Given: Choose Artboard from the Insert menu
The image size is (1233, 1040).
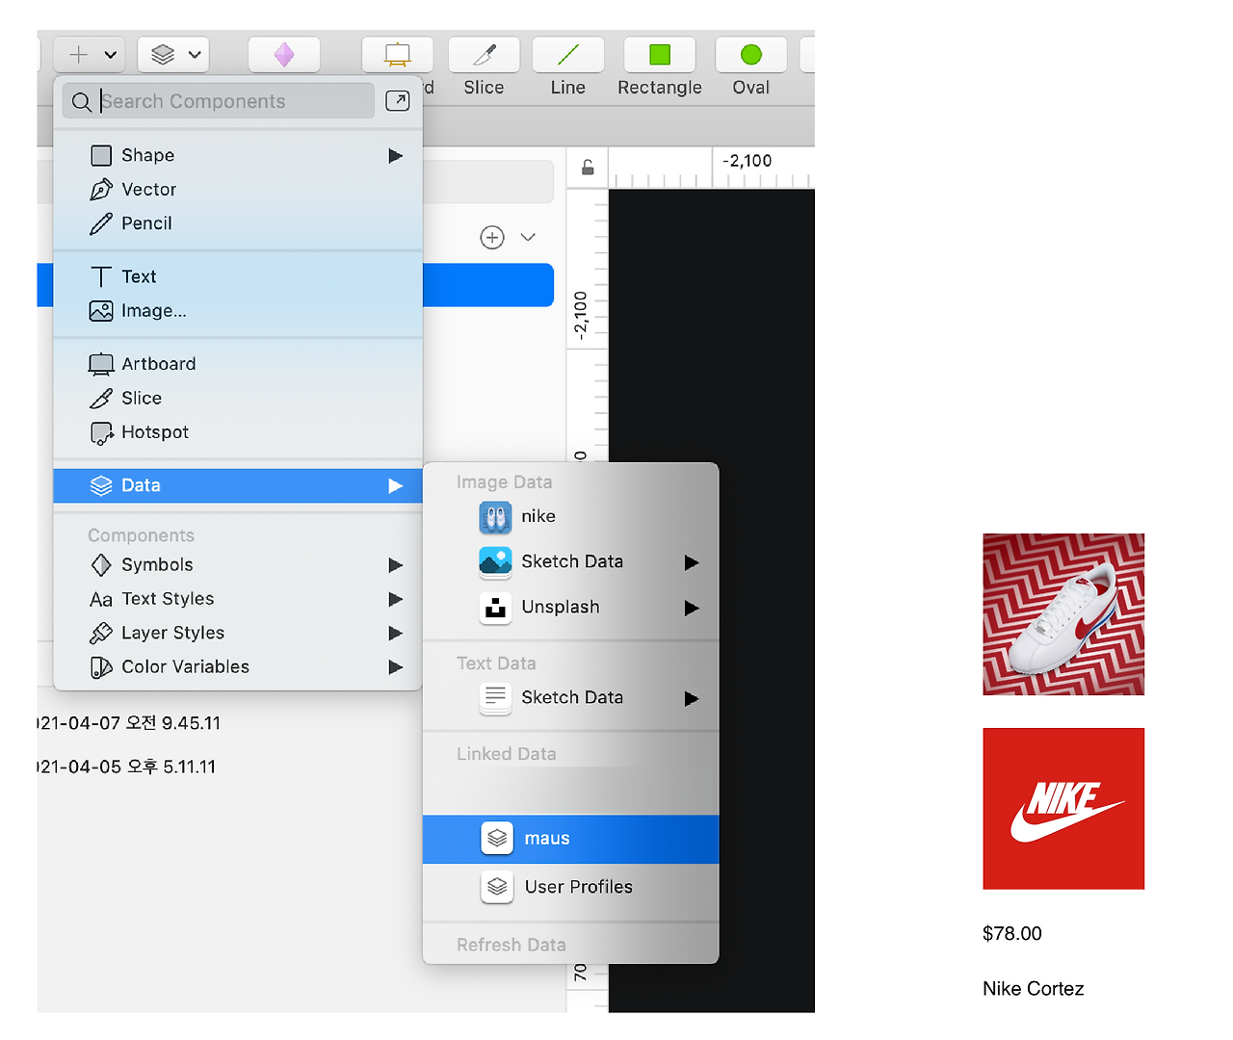Looking at the screenshot, I should point(238,364).
